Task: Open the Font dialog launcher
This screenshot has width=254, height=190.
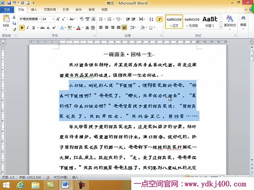Action: pyautogui.click(x=94, y=36)
